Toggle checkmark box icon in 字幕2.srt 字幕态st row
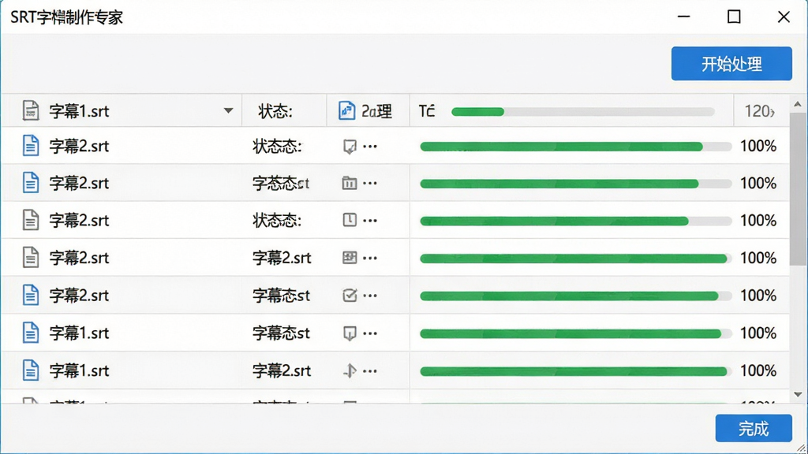Screen dimensions: 808x454 point(350,295)
